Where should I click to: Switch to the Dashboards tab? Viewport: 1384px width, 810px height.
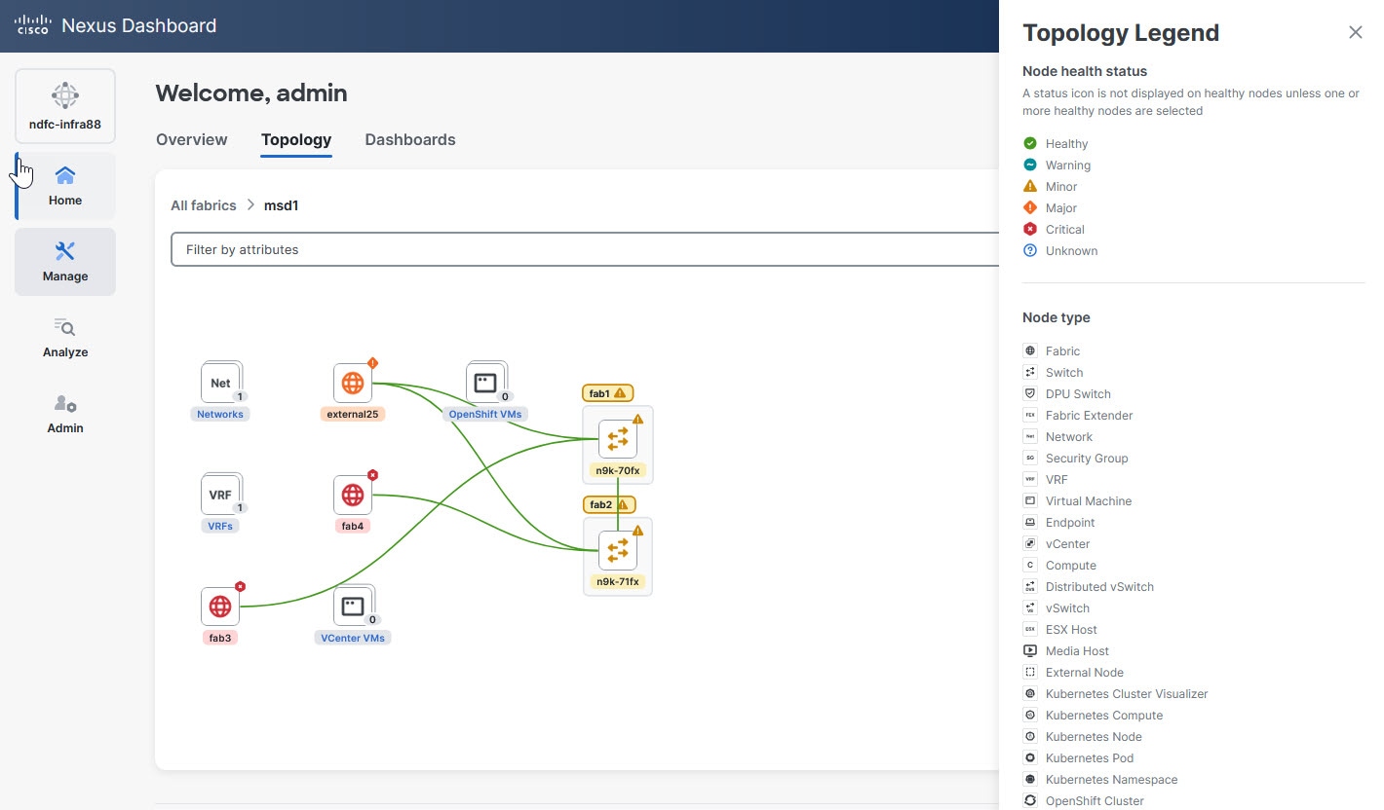pos(410,139)
